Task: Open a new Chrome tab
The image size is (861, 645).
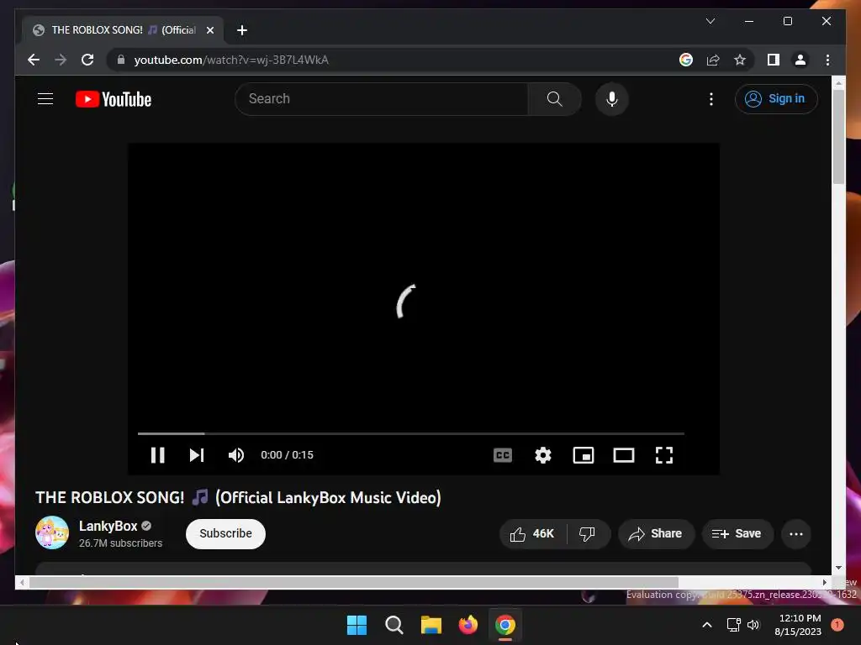Action: click(x=241, y=30)
